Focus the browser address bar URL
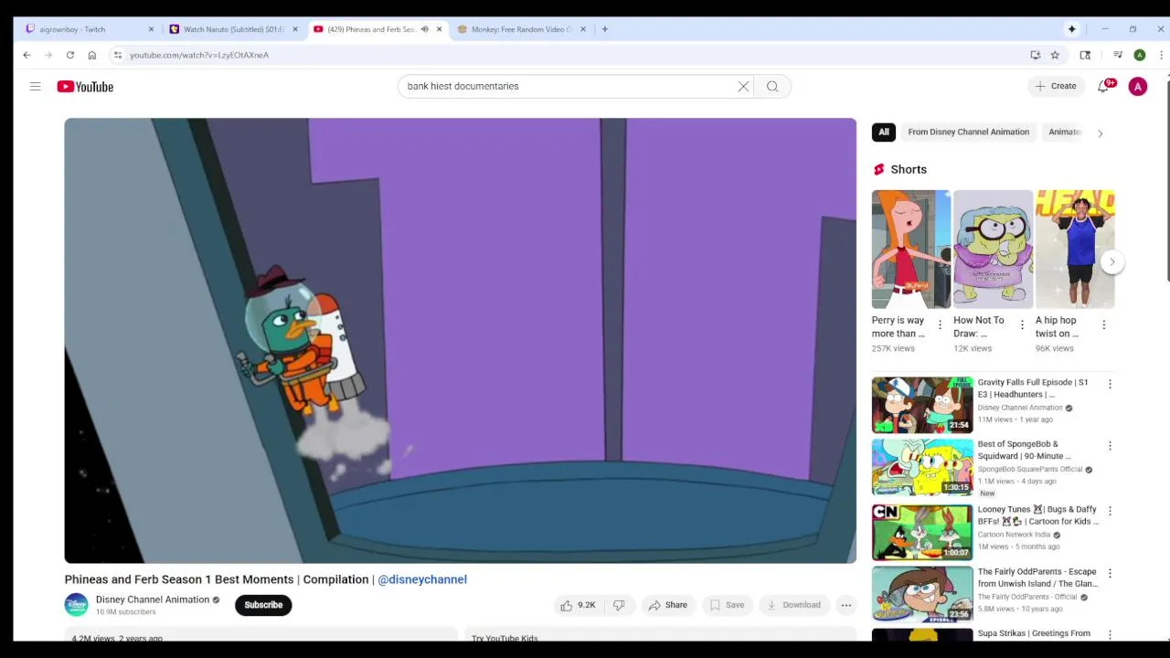Screen dimensions: 1170x658 point(199,55)
